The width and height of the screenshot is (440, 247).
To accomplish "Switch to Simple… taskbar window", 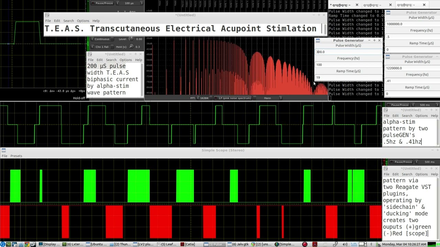I will tap(285, 244).
